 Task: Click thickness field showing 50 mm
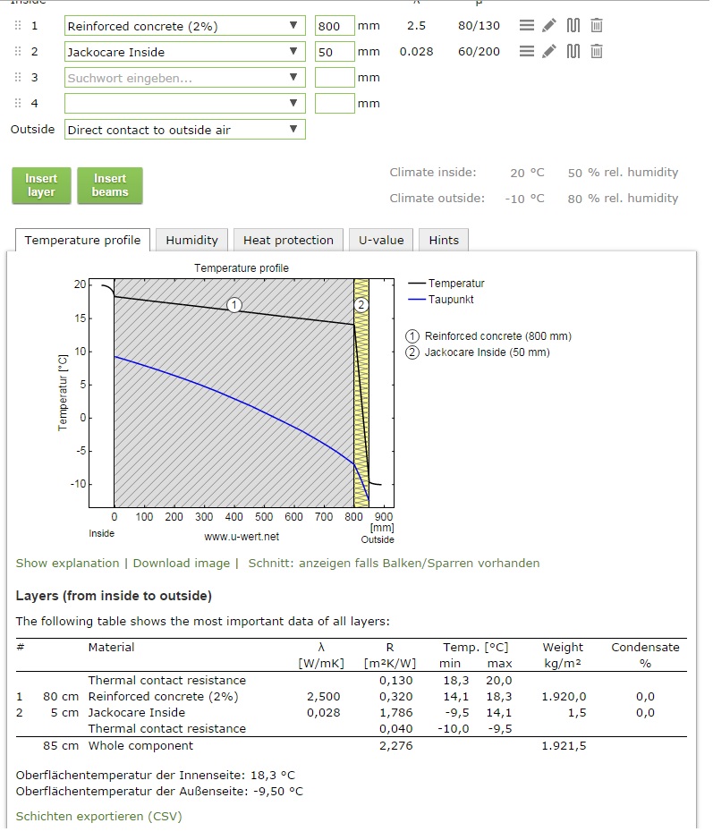click(x=335, y=51)
